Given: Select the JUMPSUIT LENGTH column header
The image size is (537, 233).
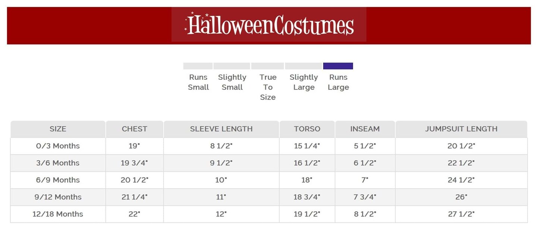Looking at the screenshot, I should point(461,129).
